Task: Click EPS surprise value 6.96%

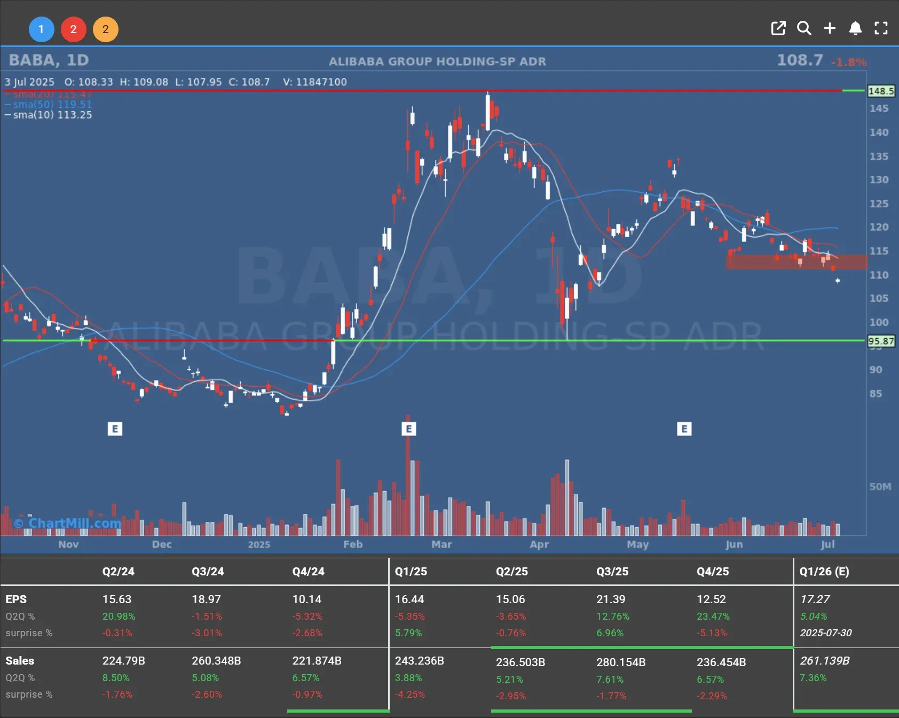Action: (x=610, y=633)
